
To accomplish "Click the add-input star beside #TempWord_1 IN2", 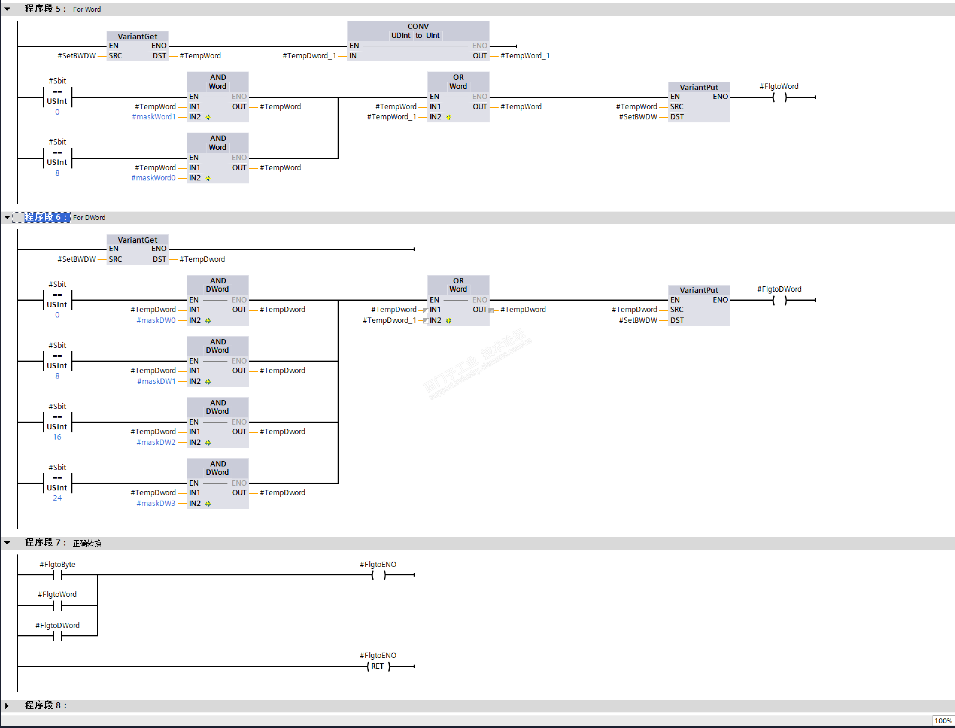I will [x=448, y=117].
